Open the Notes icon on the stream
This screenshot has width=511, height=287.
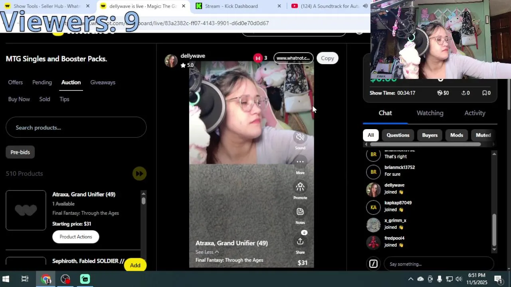(300, 212)
